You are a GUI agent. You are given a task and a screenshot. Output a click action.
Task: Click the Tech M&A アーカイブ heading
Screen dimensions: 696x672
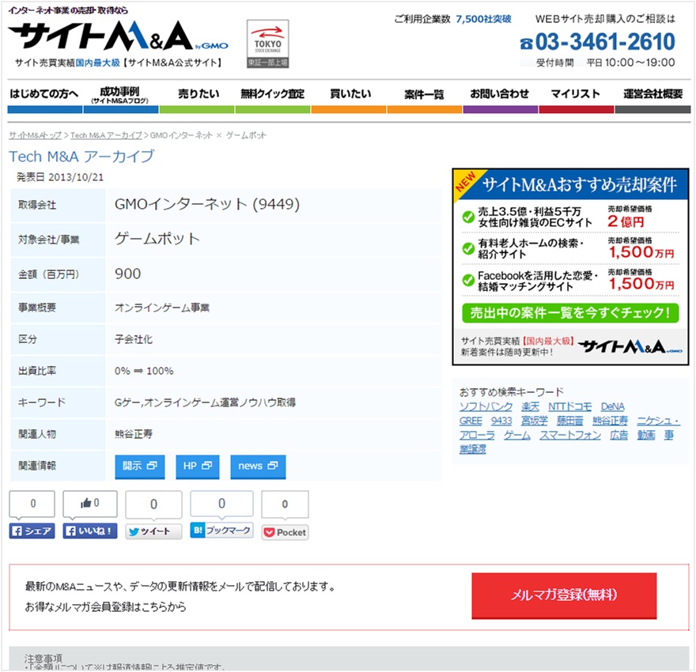click(81, 156)
